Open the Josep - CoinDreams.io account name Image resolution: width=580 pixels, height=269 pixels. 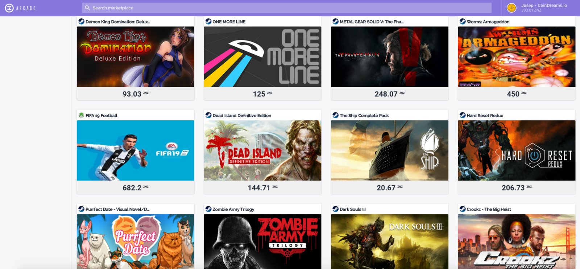tap(544, 5)
